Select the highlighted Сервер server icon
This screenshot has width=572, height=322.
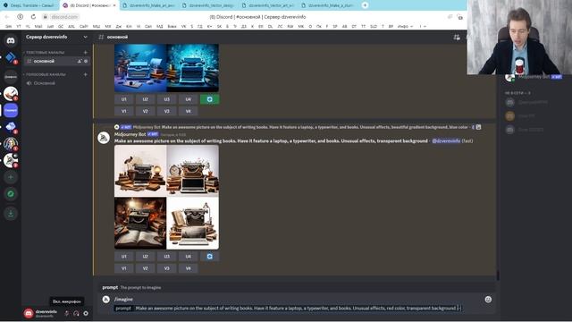click(11, 110)
